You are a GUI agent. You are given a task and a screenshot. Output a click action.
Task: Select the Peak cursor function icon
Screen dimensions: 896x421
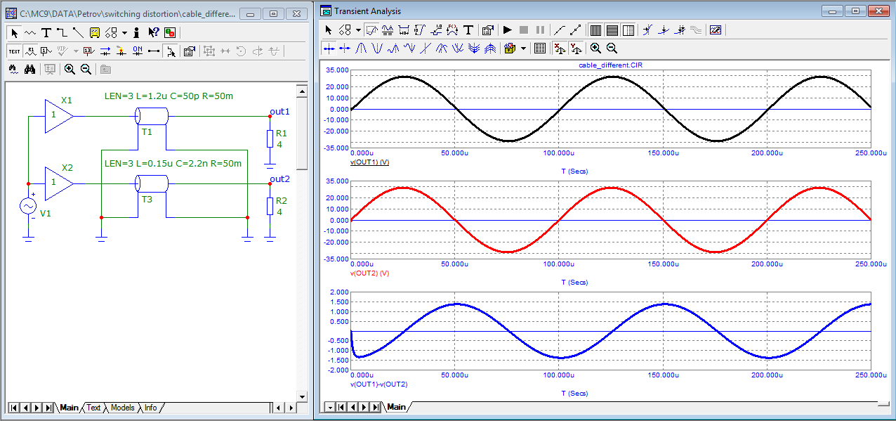[x=360, y=48]
